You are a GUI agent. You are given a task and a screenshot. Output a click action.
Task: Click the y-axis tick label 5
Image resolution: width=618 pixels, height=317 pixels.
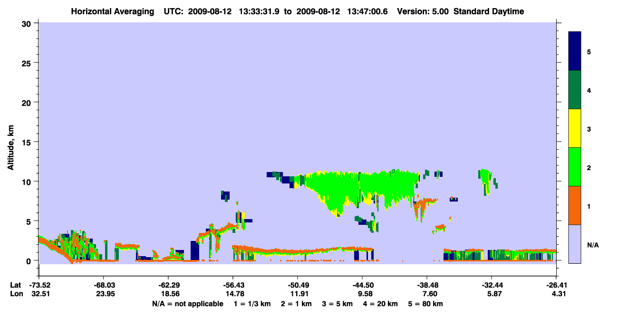[29, 221]
